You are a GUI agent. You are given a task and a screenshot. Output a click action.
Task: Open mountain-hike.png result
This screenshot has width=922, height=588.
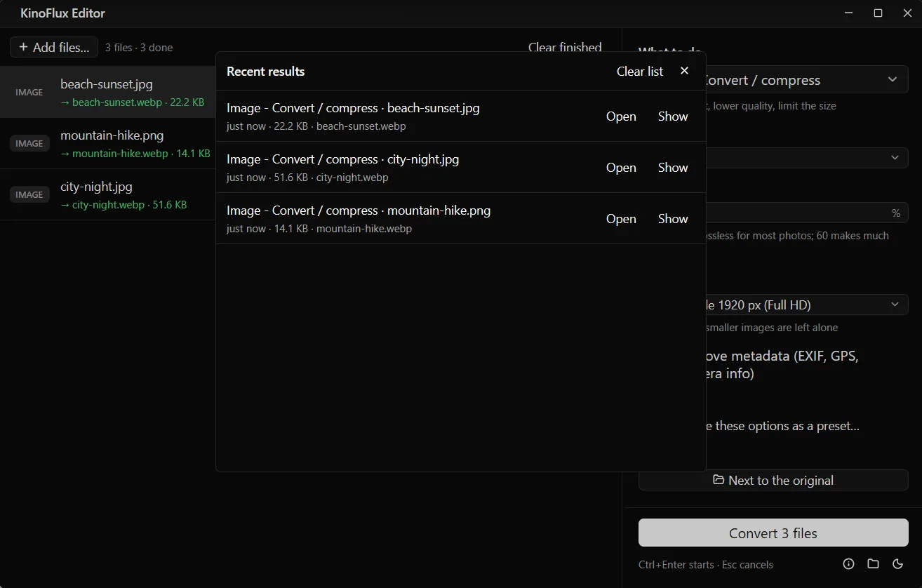(x=621, y=219)
